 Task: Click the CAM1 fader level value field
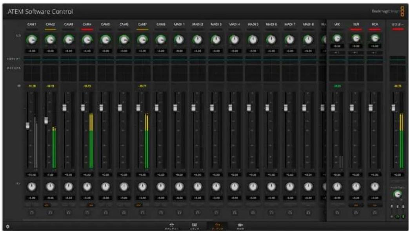point(32,175)
